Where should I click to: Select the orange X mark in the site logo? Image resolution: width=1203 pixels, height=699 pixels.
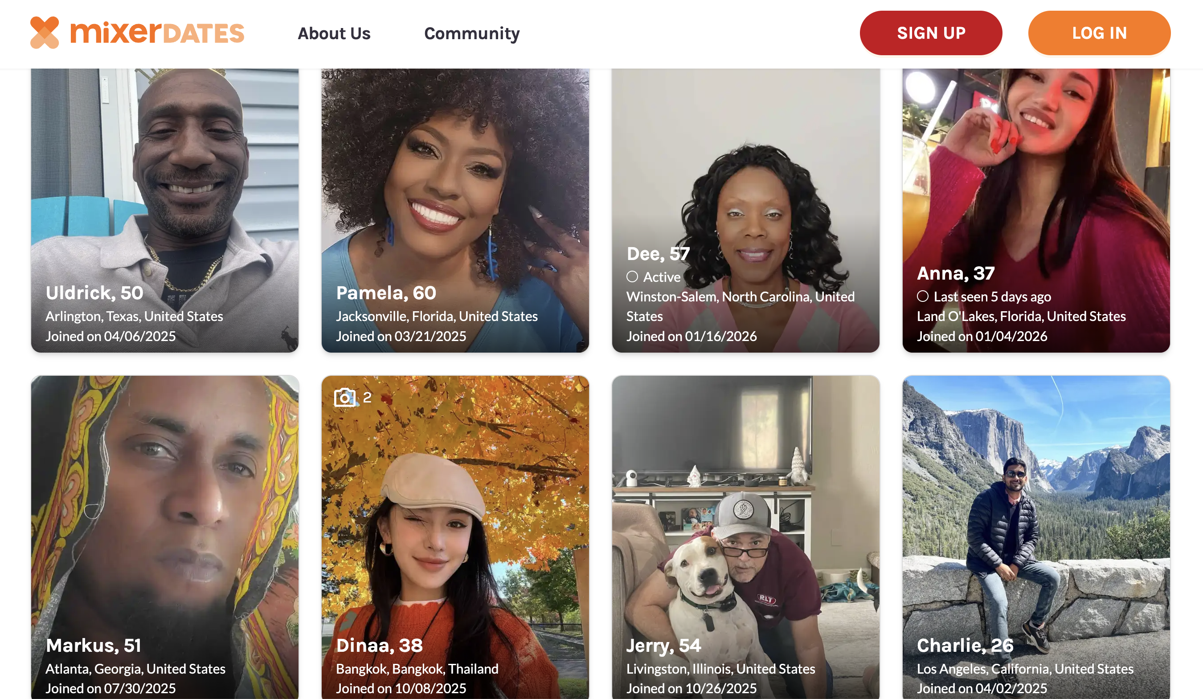click(45, 33)
